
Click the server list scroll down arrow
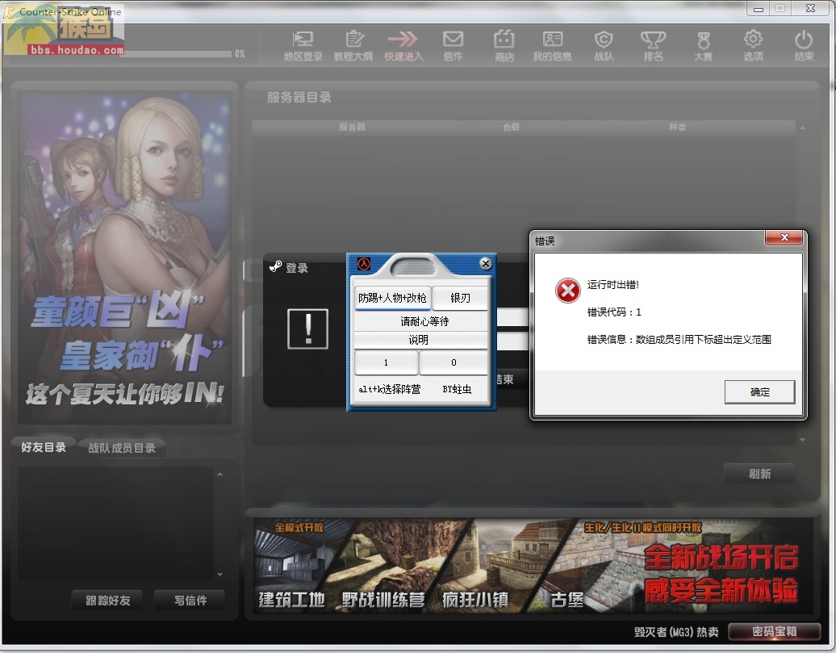tap(802, 440)
